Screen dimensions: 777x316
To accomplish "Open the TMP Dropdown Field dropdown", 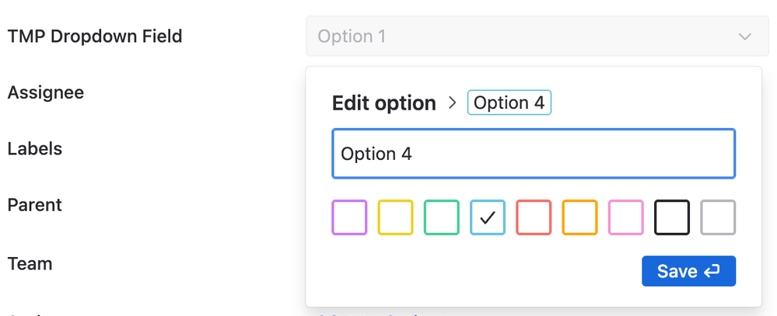I will click(x=537, y=36).
